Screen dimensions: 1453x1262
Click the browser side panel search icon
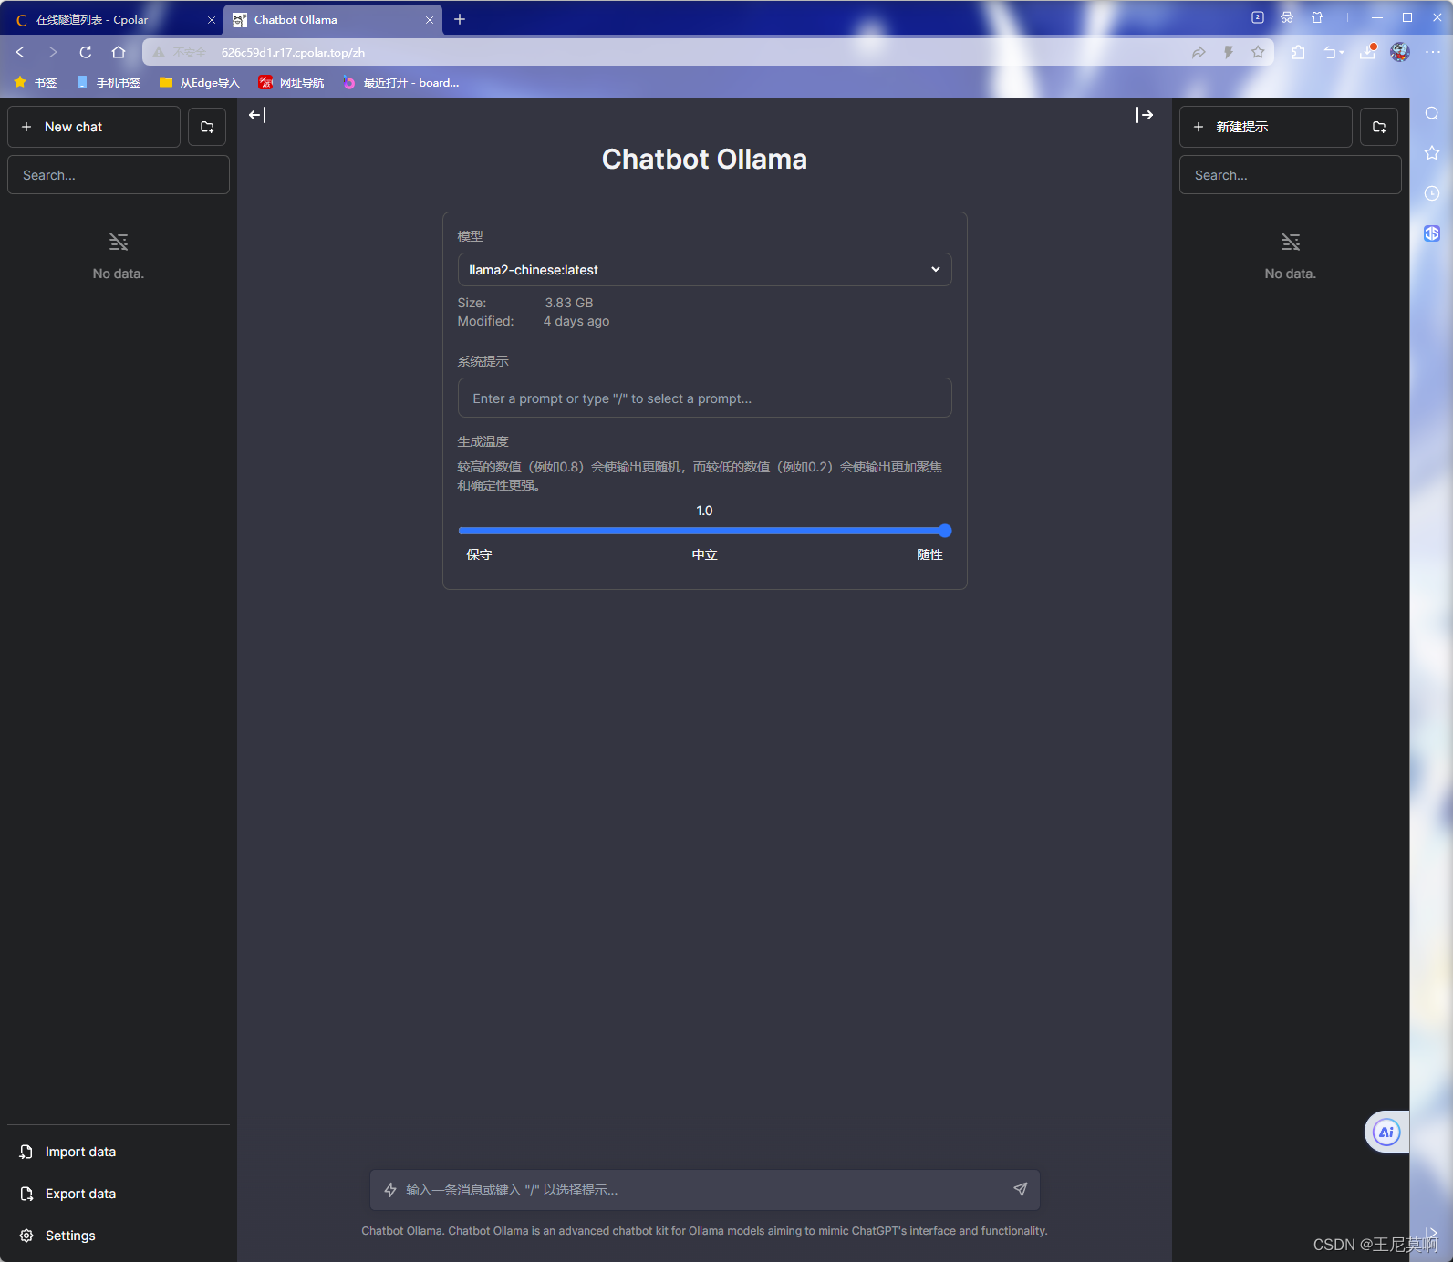pyautogui.click(x=1432, y=113)
